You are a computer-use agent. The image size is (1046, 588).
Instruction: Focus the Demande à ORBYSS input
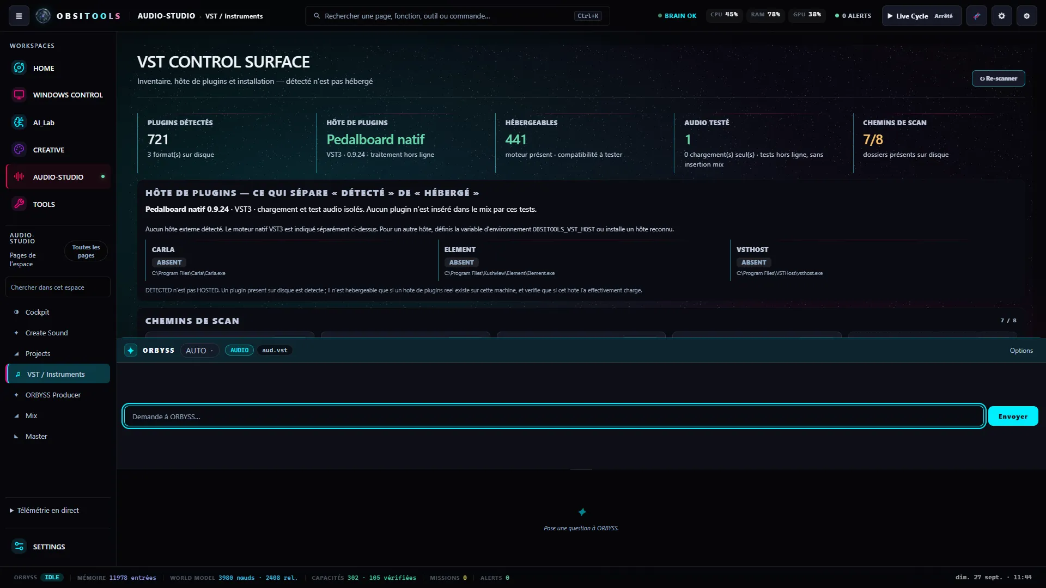(x=554, y=416)
